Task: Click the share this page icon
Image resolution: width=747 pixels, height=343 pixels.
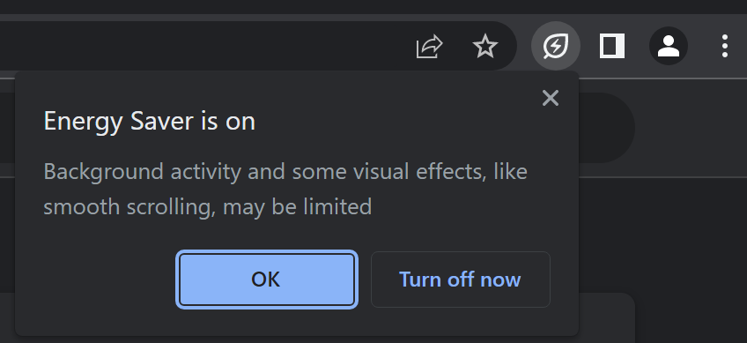Action: click(429, 46)
